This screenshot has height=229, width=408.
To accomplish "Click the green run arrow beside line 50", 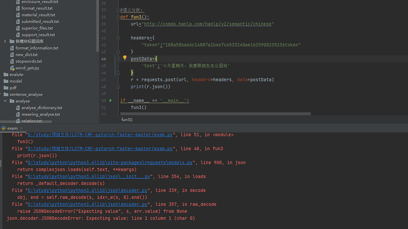I will click(111, 101).
